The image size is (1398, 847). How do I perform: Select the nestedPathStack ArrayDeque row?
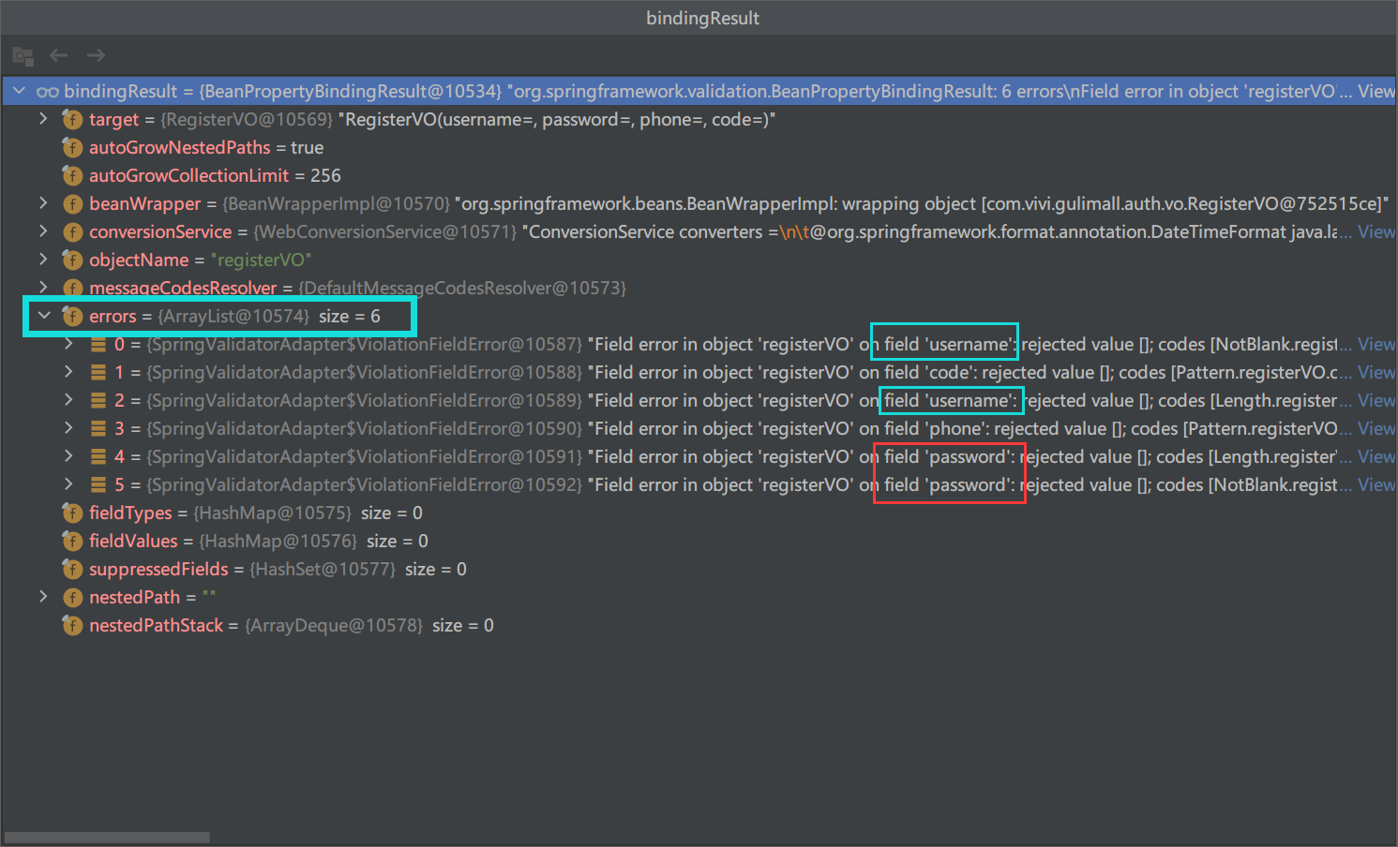point(699,625)
